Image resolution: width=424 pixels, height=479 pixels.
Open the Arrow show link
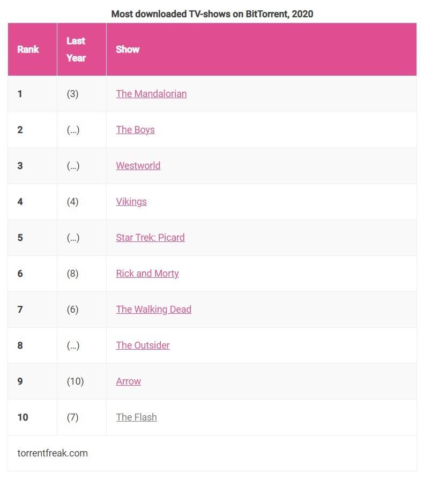(x=128, y=381)
